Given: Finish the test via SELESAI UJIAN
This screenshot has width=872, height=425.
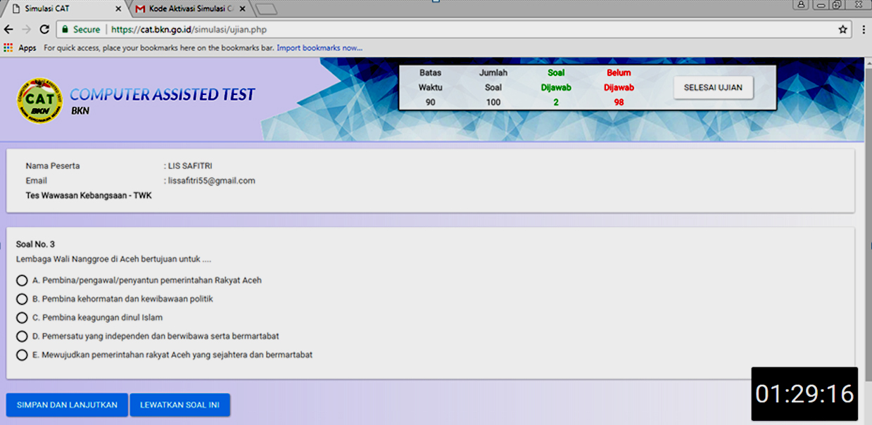Looking at the screenshot, I should [x=713, y=88].
